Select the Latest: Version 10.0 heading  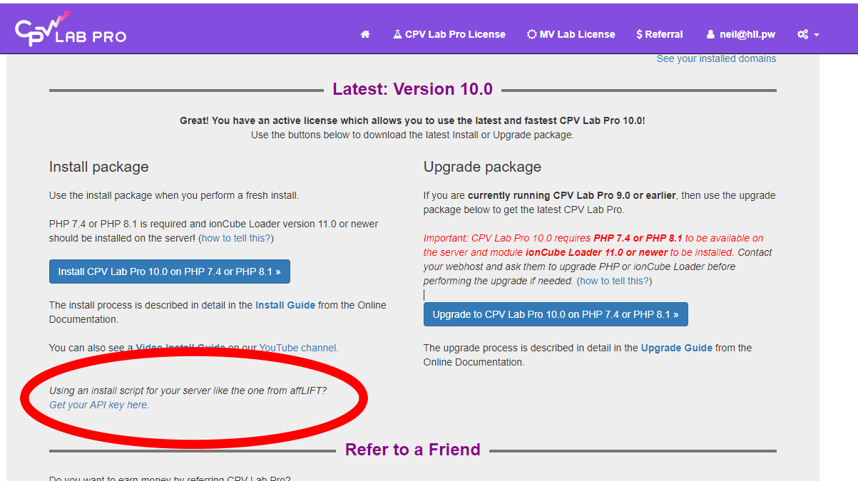[413, 89]
